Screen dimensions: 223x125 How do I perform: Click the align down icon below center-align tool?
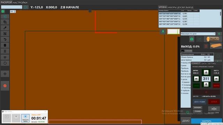coord(5,57)
